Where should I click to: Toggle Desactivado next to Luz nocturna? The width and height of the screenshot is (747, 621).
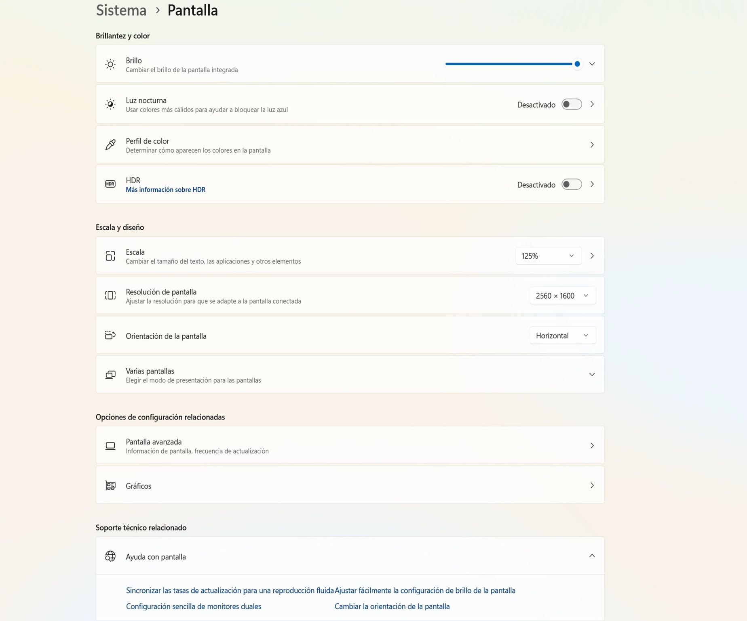point(571,104)
